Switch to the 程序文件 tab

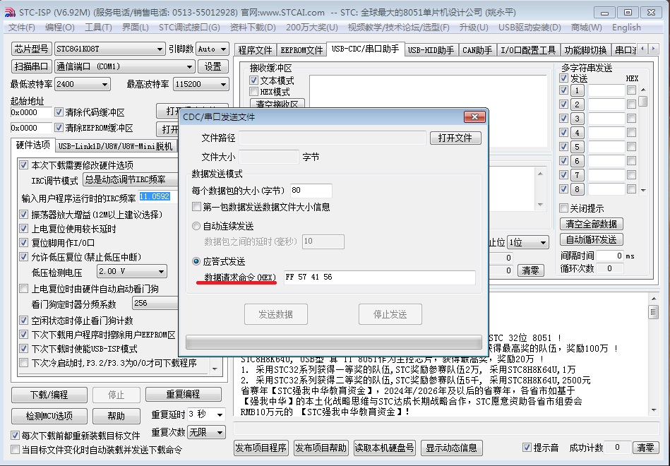255,50
